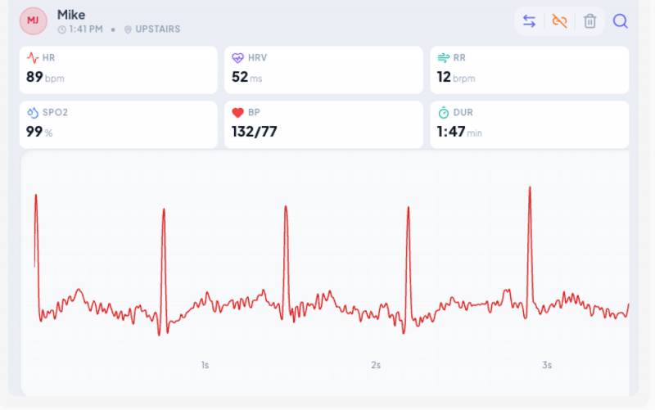
Task: Click the HR pulse wave icon
Action: pyautogui.click(x=33, y=57)
